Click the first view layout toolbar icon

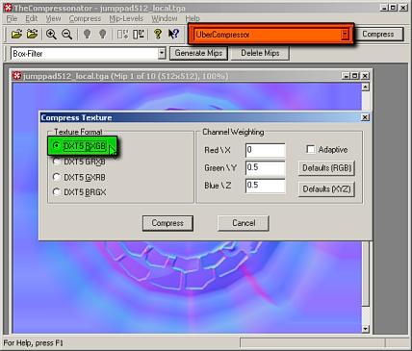point(122,34)
